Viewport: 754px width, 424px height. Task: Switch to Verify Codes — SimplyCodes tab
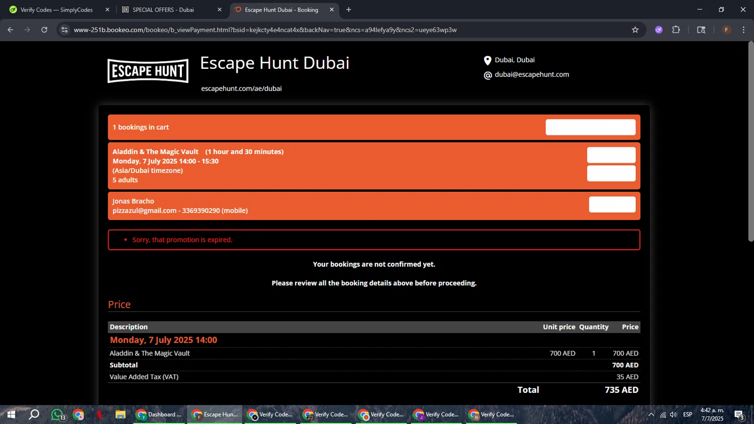(x=56, y=10)
